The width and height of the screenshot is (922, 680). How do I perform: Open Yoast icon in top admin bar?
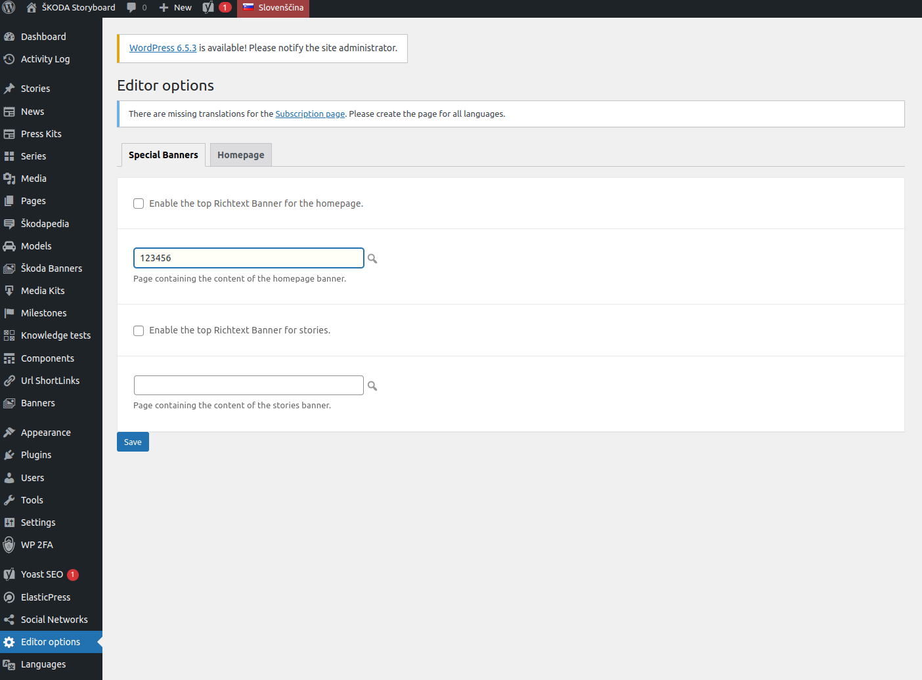tap(208, 8)
